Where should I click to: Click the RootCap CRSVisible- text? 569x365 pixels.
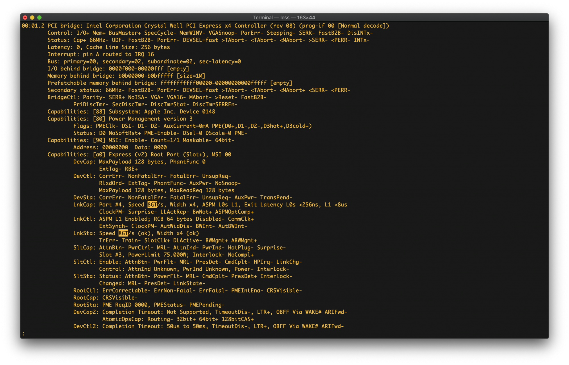(106, 298)
